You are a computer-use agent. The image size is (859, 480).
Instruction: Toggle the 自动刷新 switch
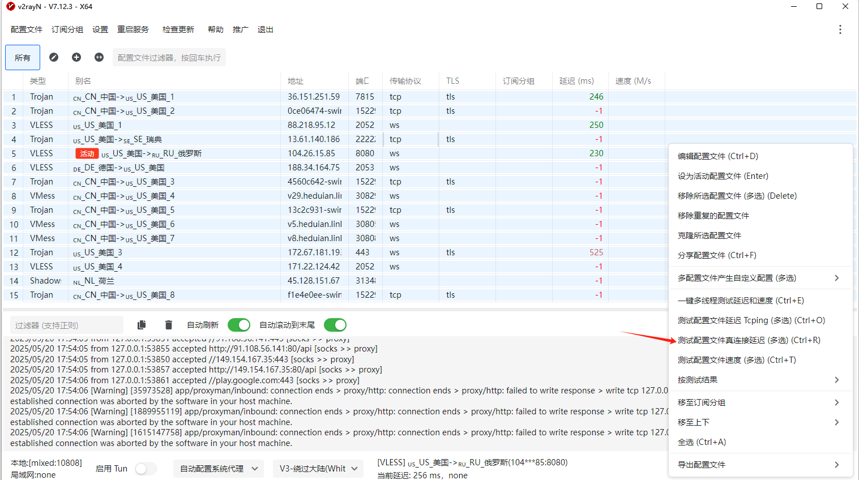239,325
